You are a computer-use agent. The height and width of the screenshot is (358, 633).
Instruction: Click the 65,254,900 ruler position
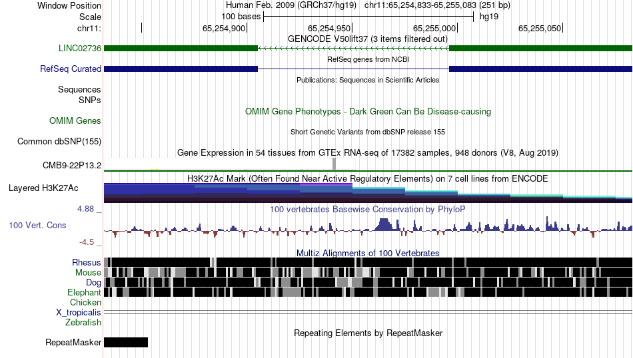(x=224, y=28)
